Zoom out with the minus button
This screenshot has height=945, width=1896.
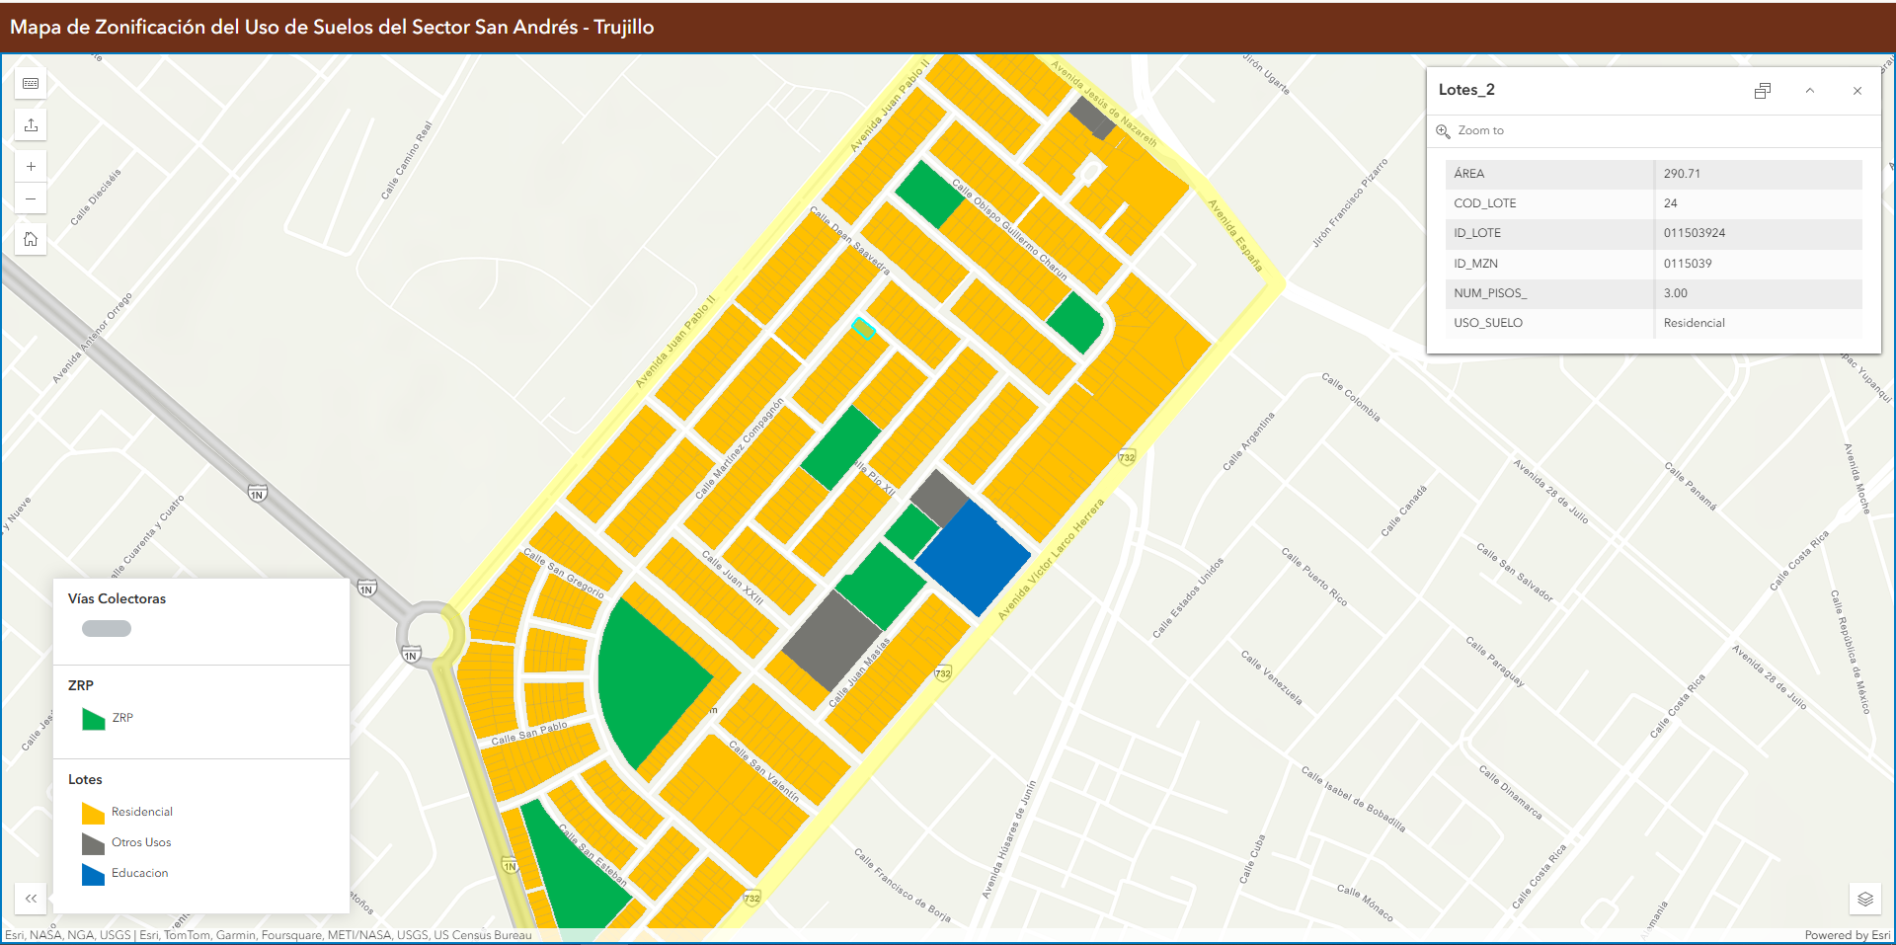(31, 199)
